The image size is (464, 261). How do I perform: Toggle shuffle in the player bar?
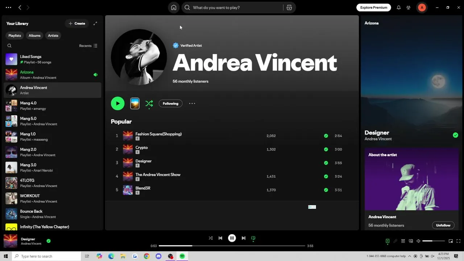(211, 238)
